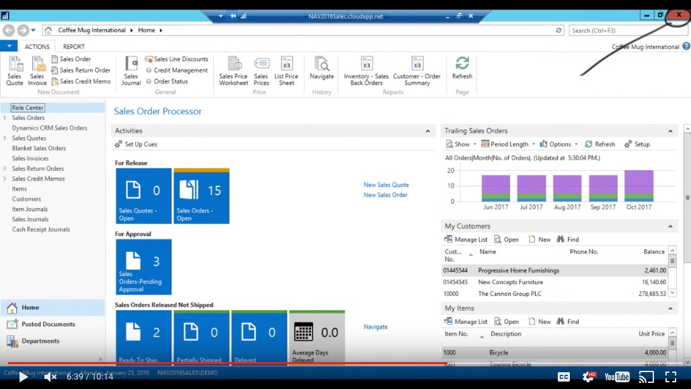Open the Average Days Delayed tile
Viewport: 691px width, 389px height.
(317, 337)
